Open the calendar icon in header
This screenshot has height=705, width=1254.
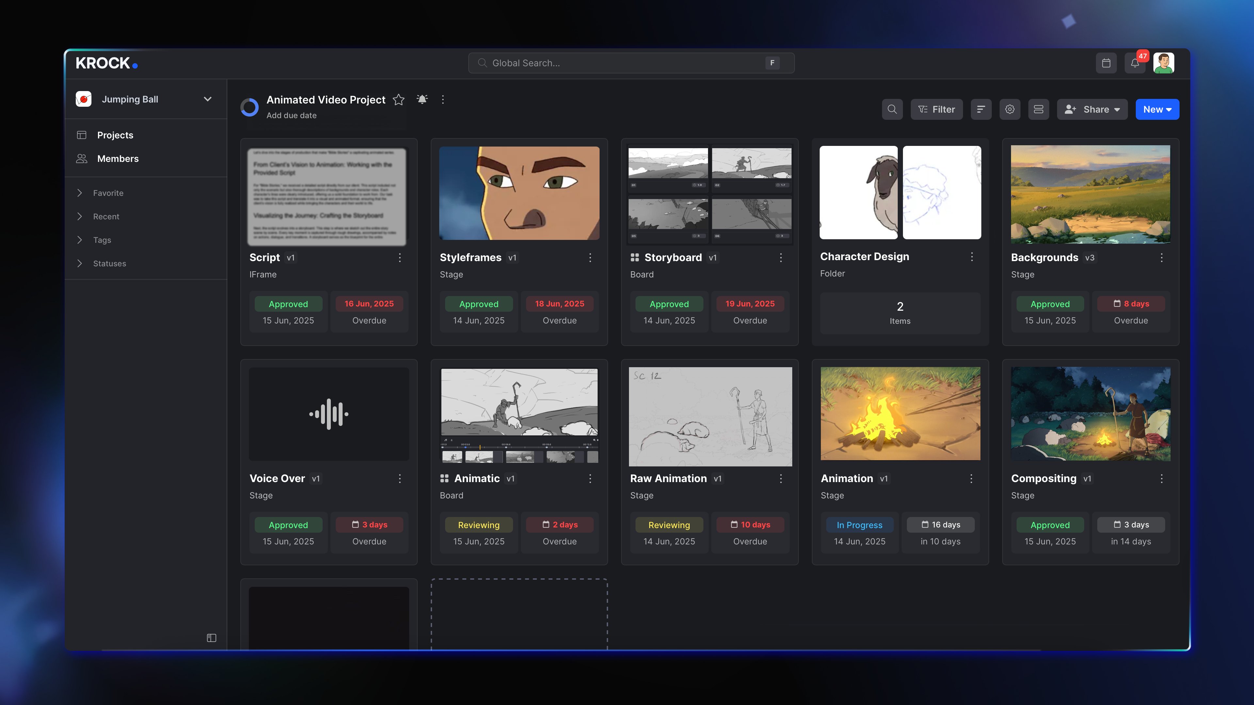(x=1105, y=63)
